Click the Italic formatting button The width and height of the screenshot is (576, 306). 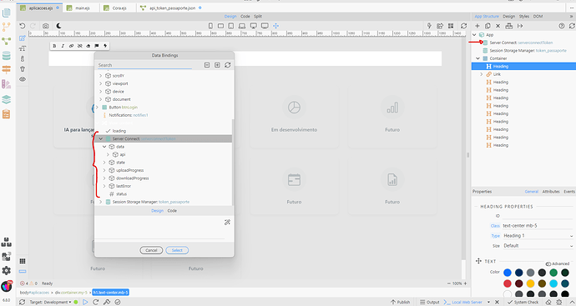(x=63, y=46)
